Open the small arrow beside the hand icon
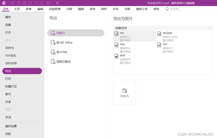The height and width of the screenshot is (138, 217). click(x=51, y=3)
